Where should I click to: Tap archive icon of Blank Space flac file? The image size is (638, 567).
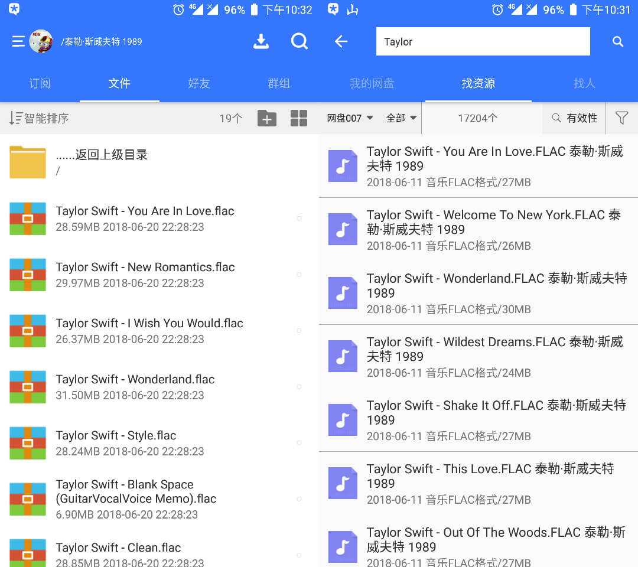coord(28,500)
